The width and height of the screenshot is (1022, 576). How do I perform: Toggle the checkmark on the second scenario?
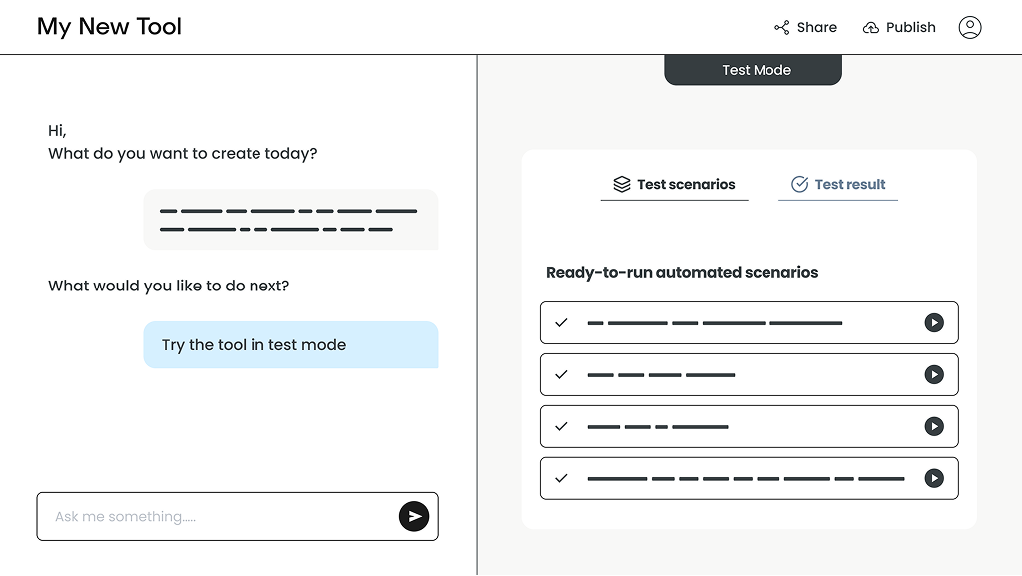(x=561, y=374)
